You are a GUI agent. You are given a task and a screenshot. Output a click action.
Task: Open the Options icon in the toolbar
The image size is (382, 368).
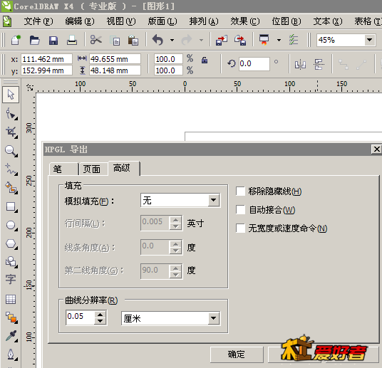pos(294,40)
